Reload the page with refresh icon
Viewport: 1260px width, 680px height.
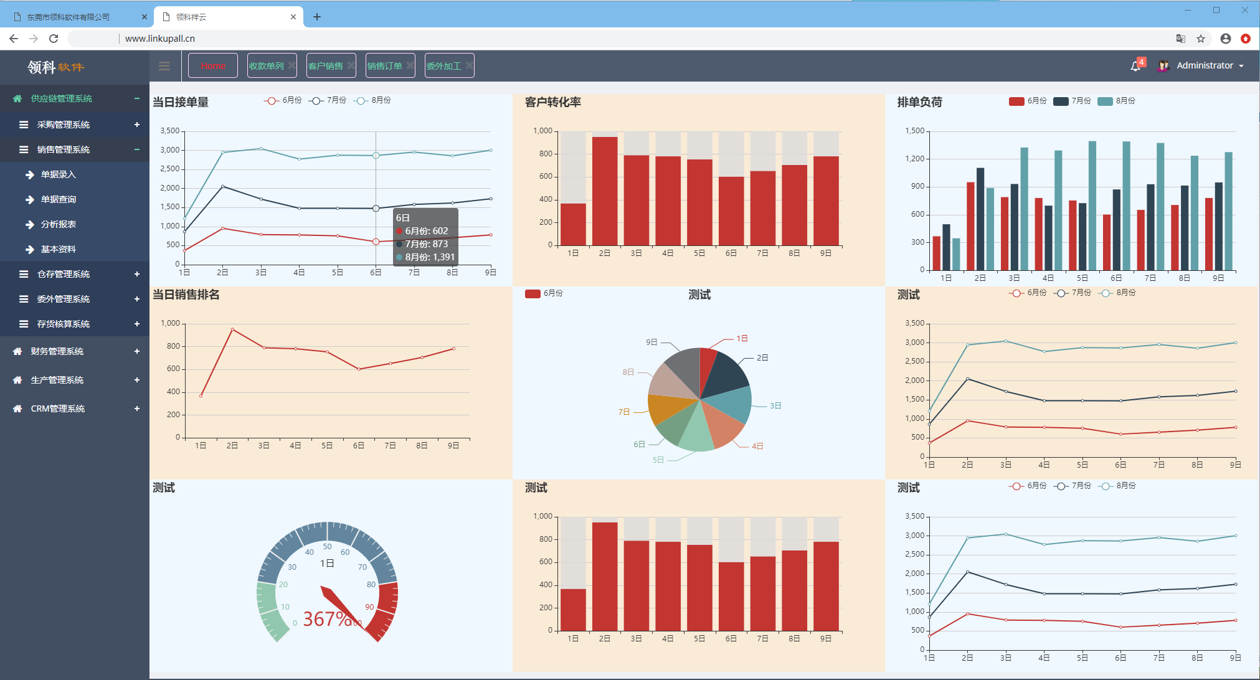coord(54,39)
